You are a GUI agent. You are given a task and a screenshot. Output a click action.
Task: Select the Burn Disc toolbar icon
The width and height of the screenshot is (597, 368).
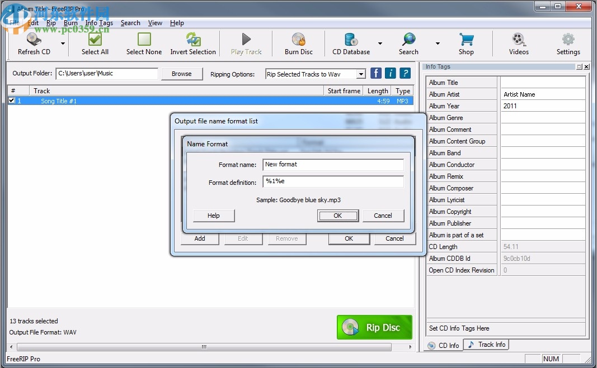[x=298, y=43]
